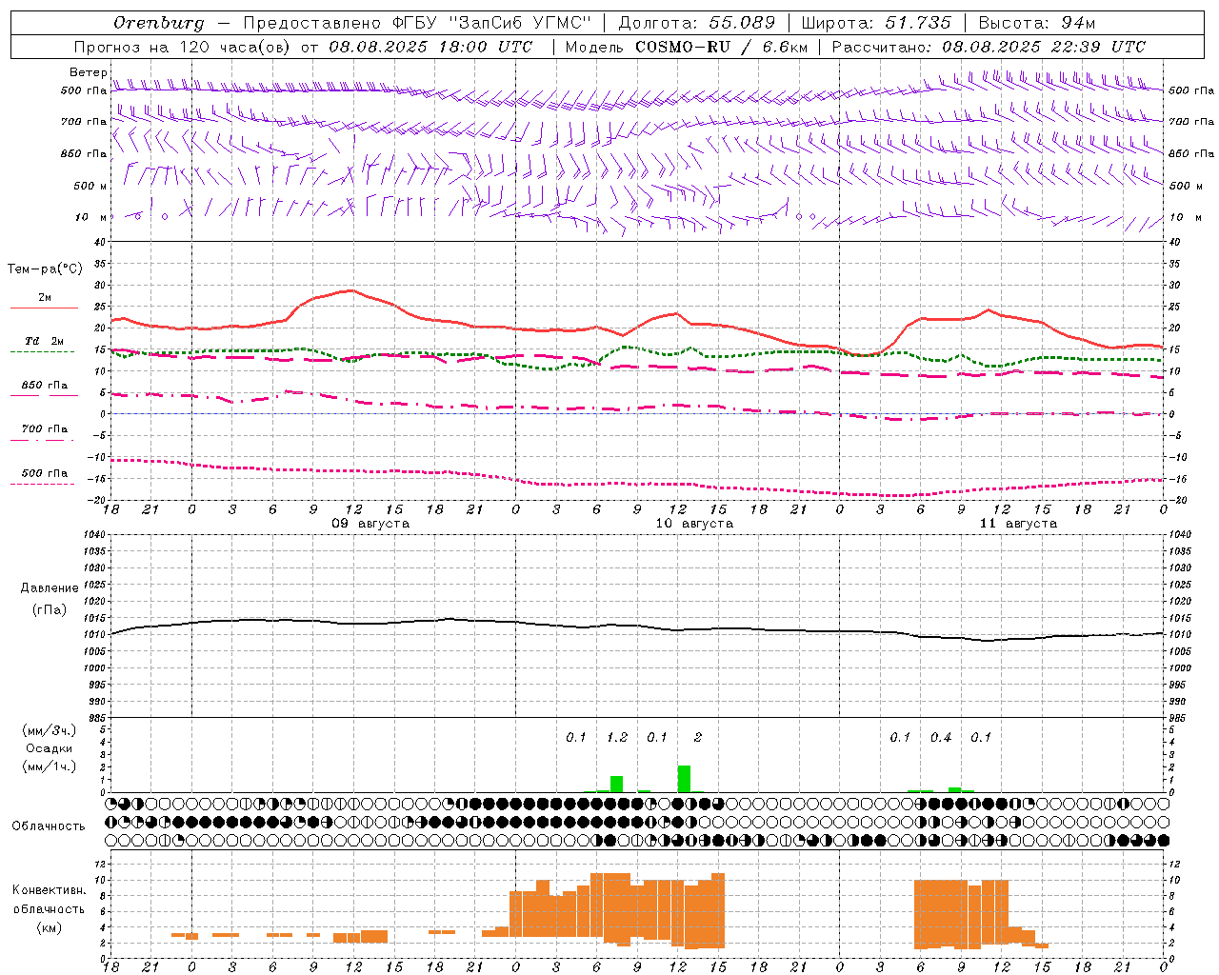
Task: Click the '11 августа' date label
Action: tap(1018, 524)
